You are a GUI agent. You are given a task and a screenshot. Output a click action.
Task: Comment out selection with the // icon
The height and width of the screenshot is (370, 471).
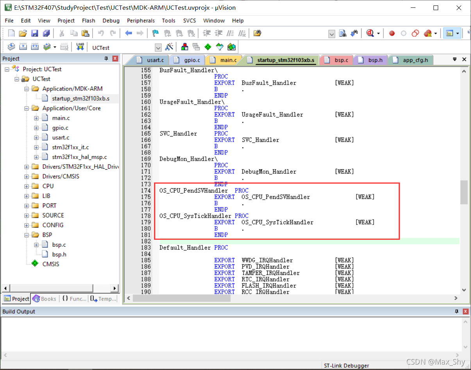tap(231, 34)
